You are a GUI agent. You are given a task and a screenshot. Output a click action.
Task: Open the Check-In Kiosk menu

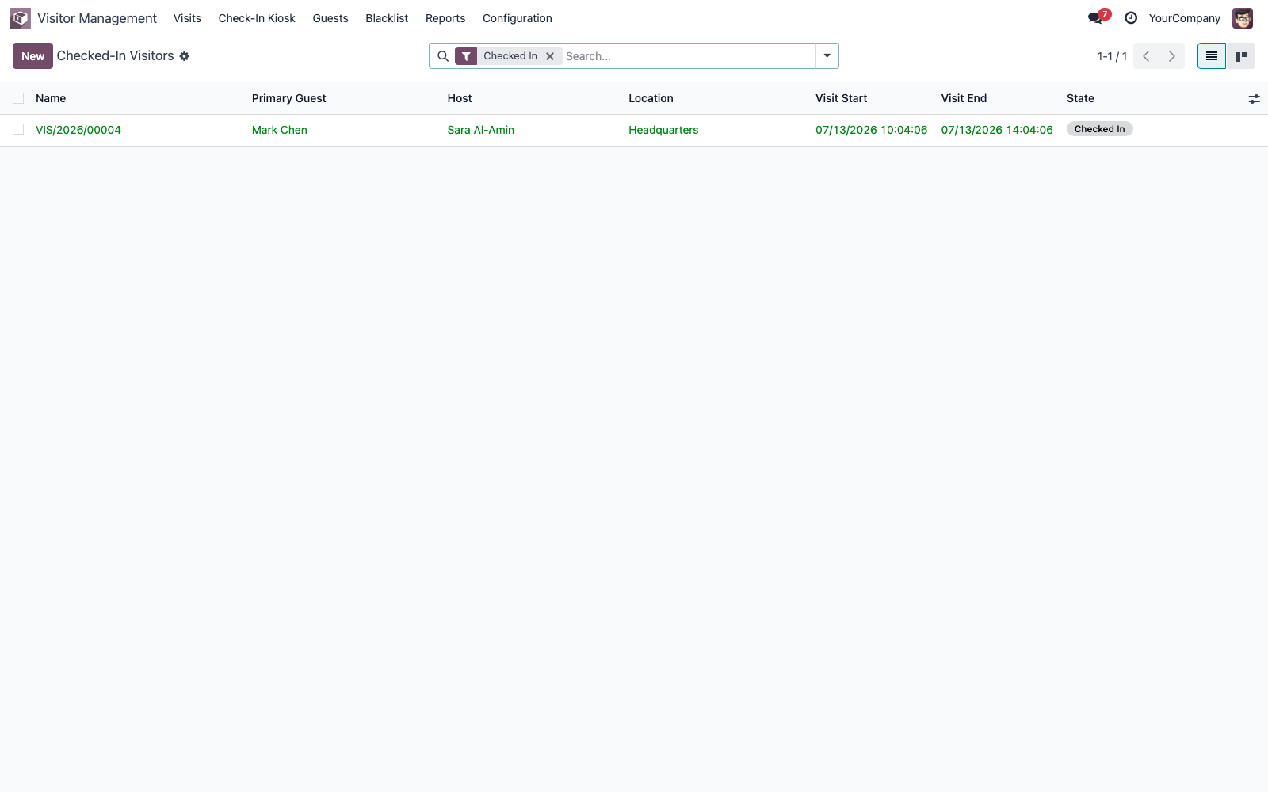257,18
